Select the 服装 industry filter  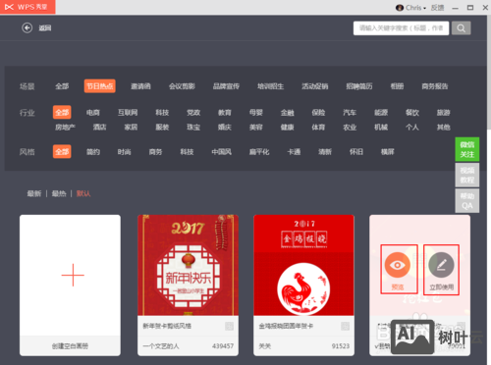point(162,127)
